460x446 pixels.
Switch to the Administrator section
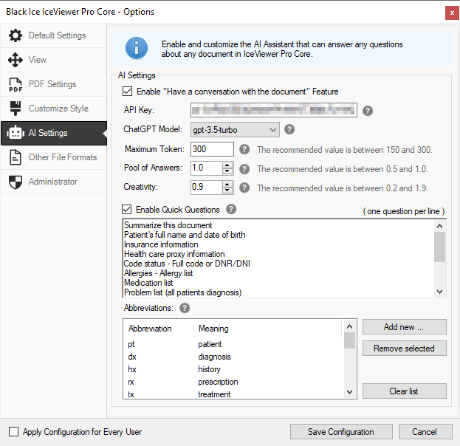pos(52,182)
